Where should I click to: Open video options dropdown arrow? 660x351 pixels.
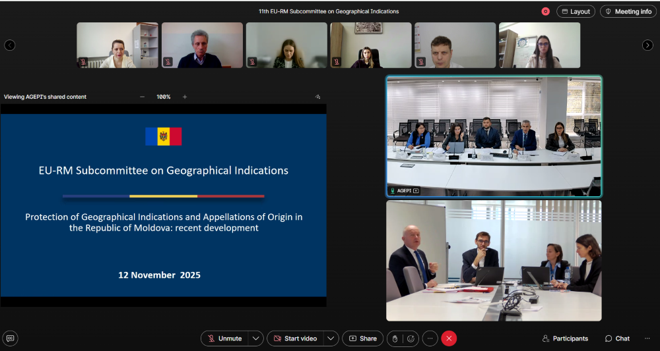331,338
